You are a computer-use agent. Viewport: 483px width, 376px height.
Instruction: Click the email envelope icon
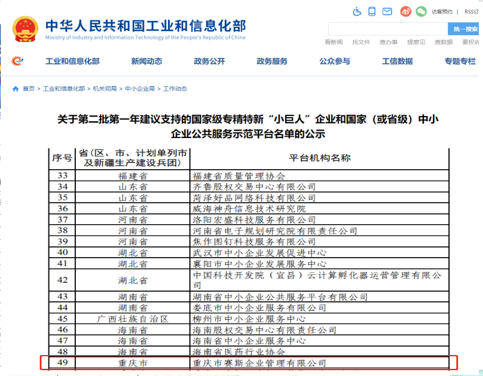387,11
